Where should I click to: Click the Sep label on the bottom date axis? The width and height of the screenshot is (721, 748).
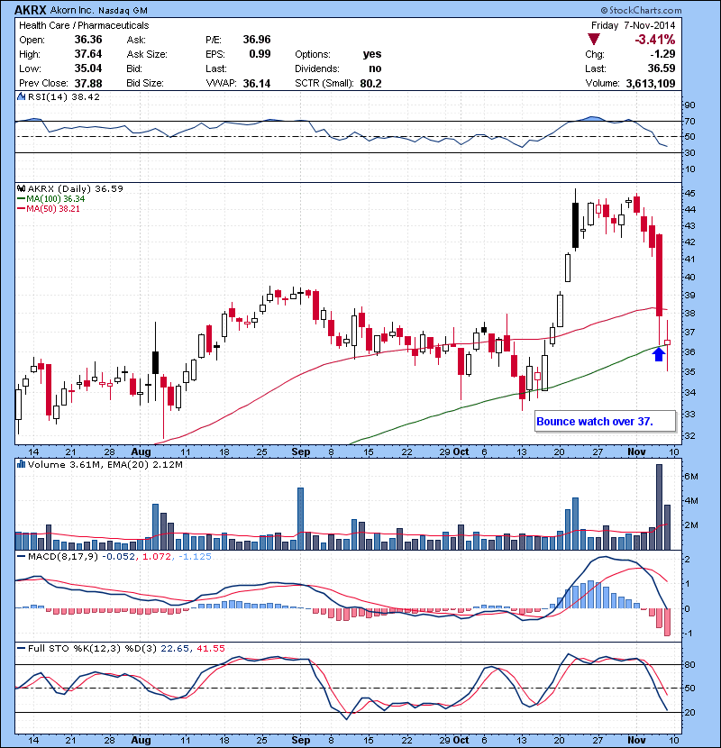coord(301,741)
